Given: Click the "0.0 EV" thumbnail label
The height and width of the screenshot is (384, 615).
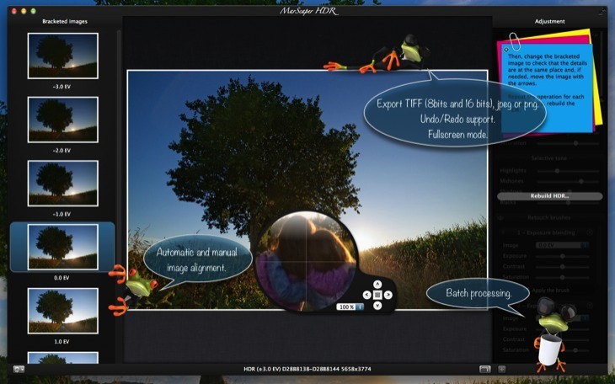Looking at the screenshot, I should tap(61, 278).
